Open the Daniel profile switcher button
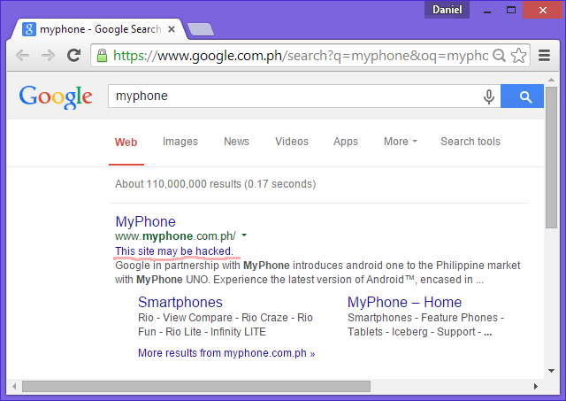The height and width of the screenshot is (401, 566). click(447, 10)
